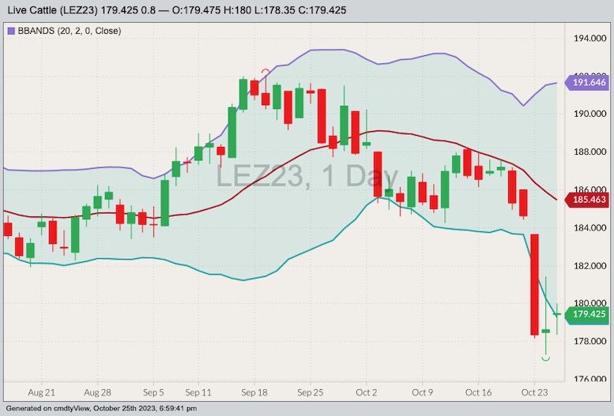Click the Aug 28 date axis label
This screenshot has height=416, width=614.
(x=97, y=392)
